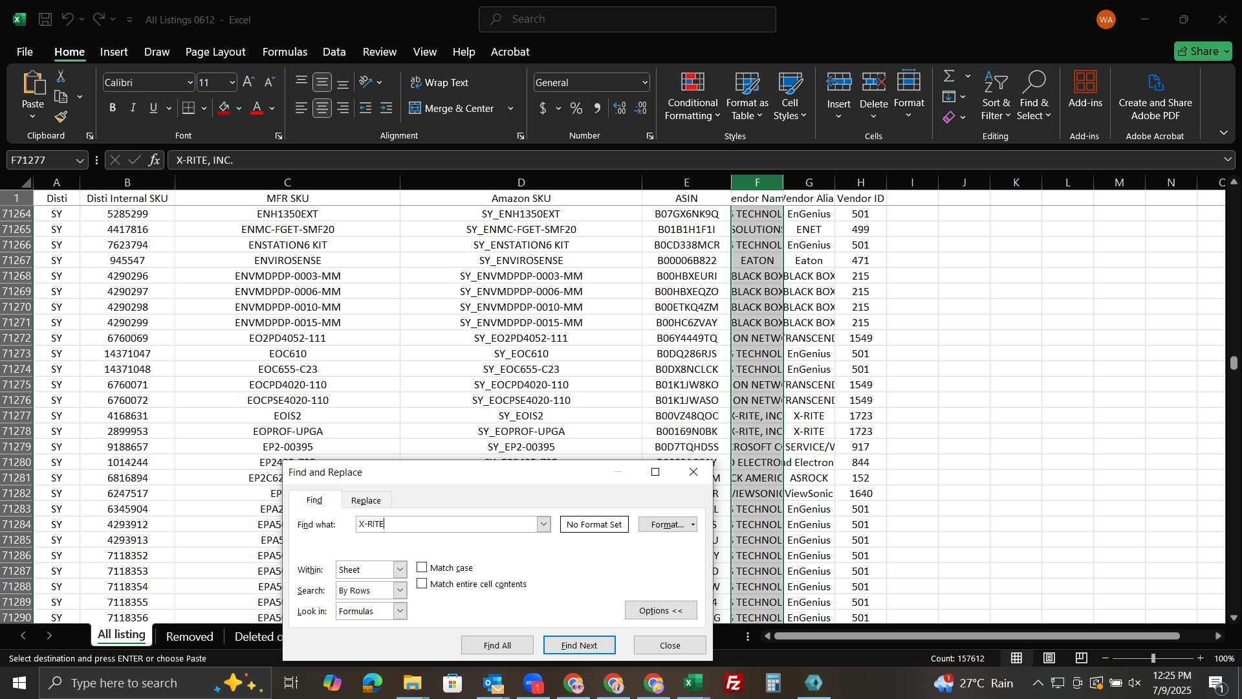Toggle Wrap Text

tap(439, 83)
